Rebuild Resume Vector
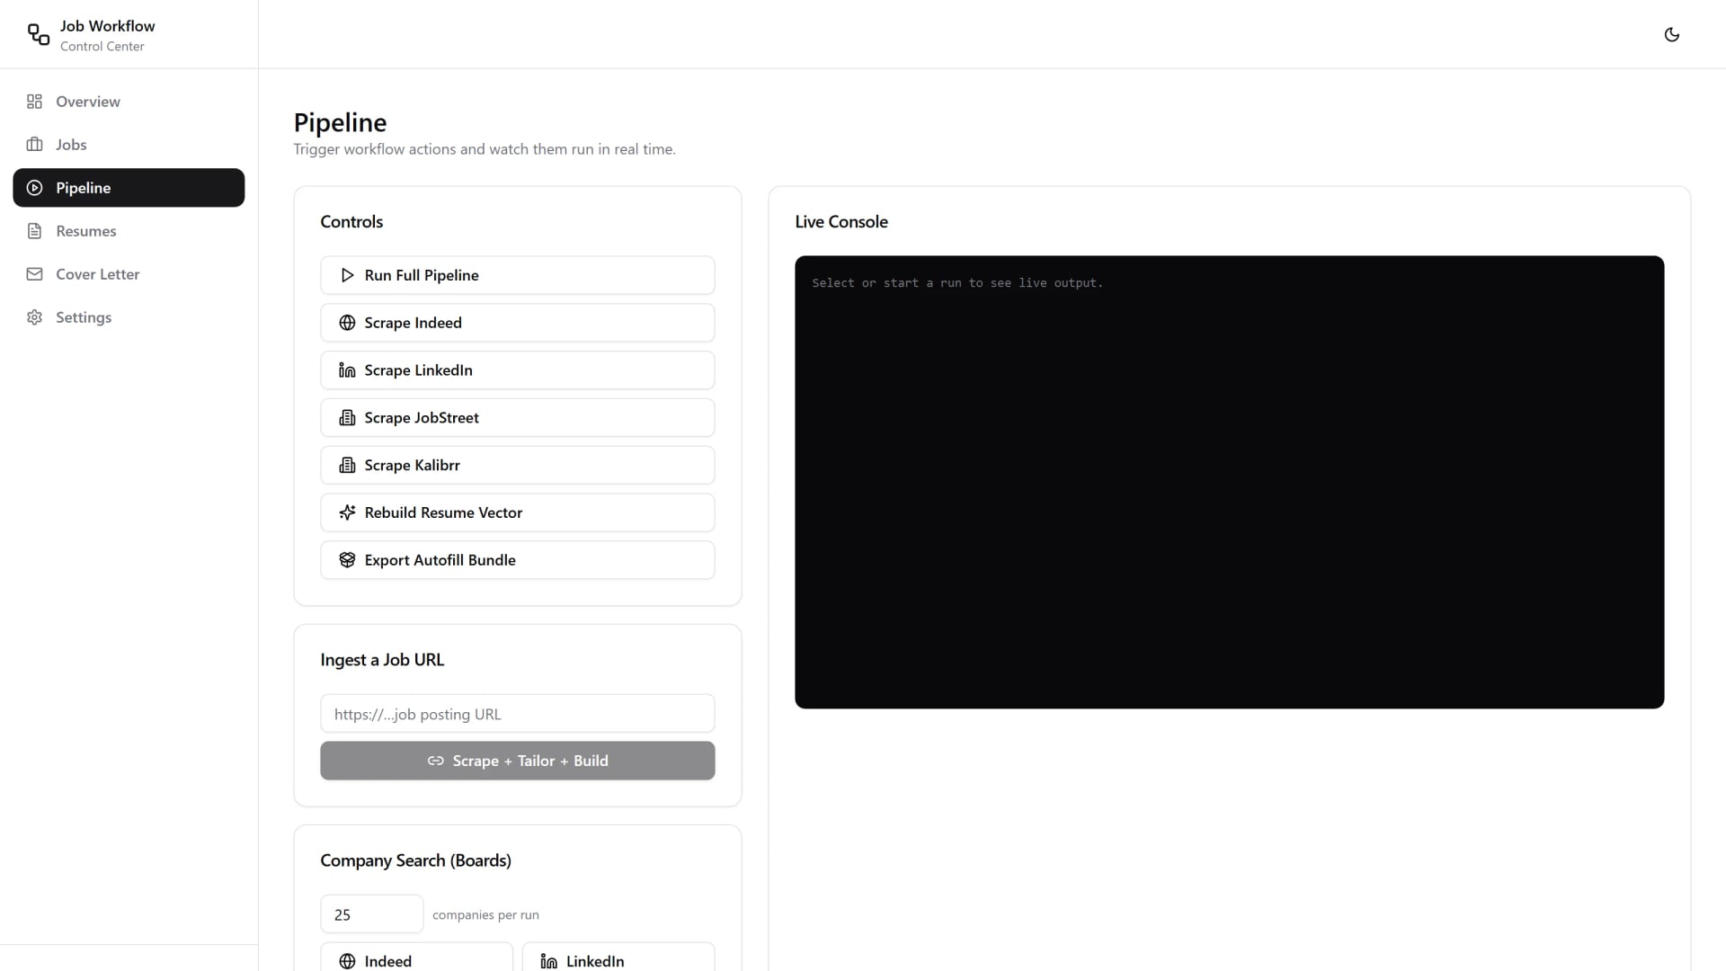The width and height of the screenshot is (1726, 971). pos(518,512)
